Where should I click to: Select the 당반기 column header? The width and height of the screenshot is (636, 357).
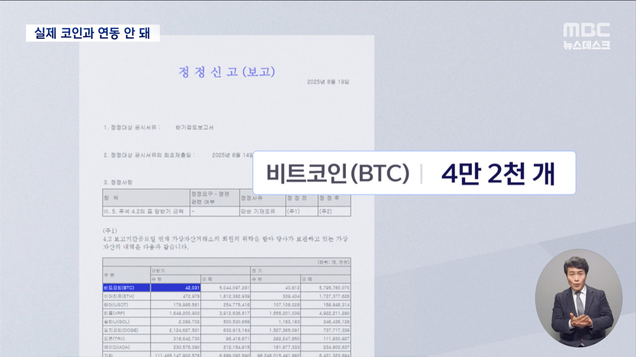(x=159, y=272)
